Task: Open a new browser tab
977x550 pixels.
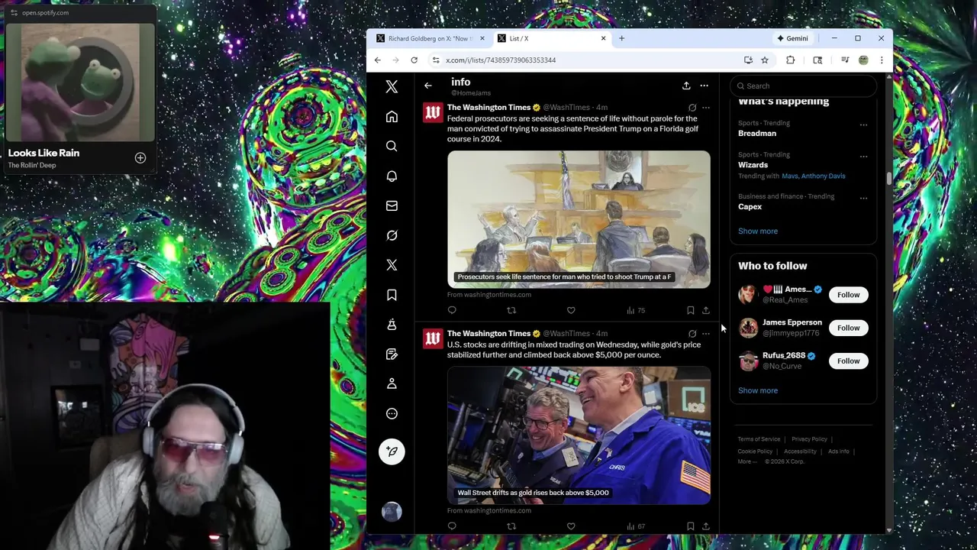Action: 621,38
